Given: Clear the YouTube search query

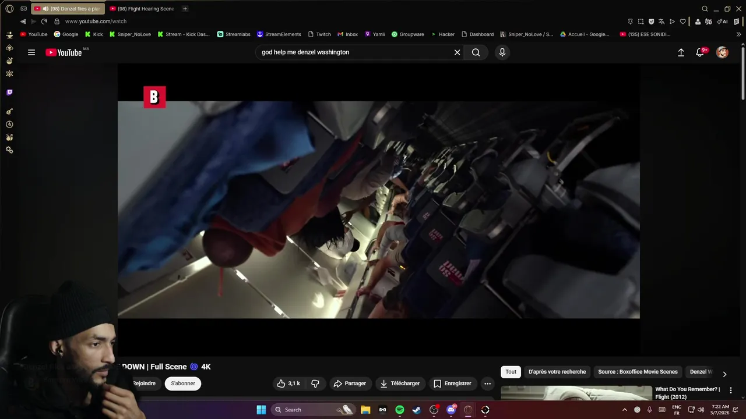Looking at the screenshot, I should coord(458,52).
